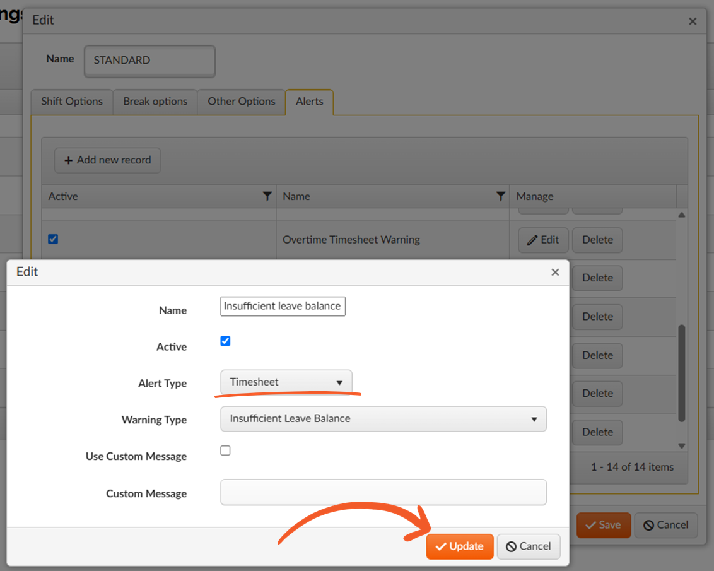Screen dimensions: 714x571
Task: Uncheck the Overtime Timesheet Warning active checkbox
Action: [53, 239]
